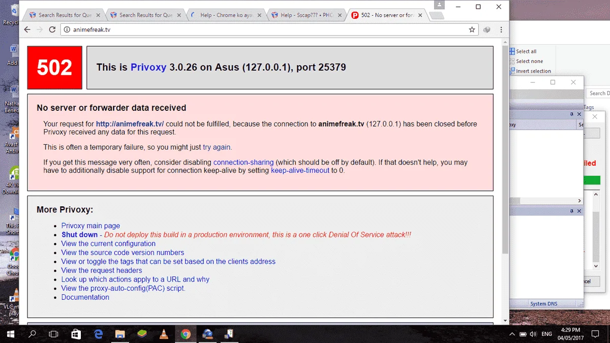Click scroll-down arrow of Chrome page scrollbar
610x343 pixels.
(x=505, y=320)
